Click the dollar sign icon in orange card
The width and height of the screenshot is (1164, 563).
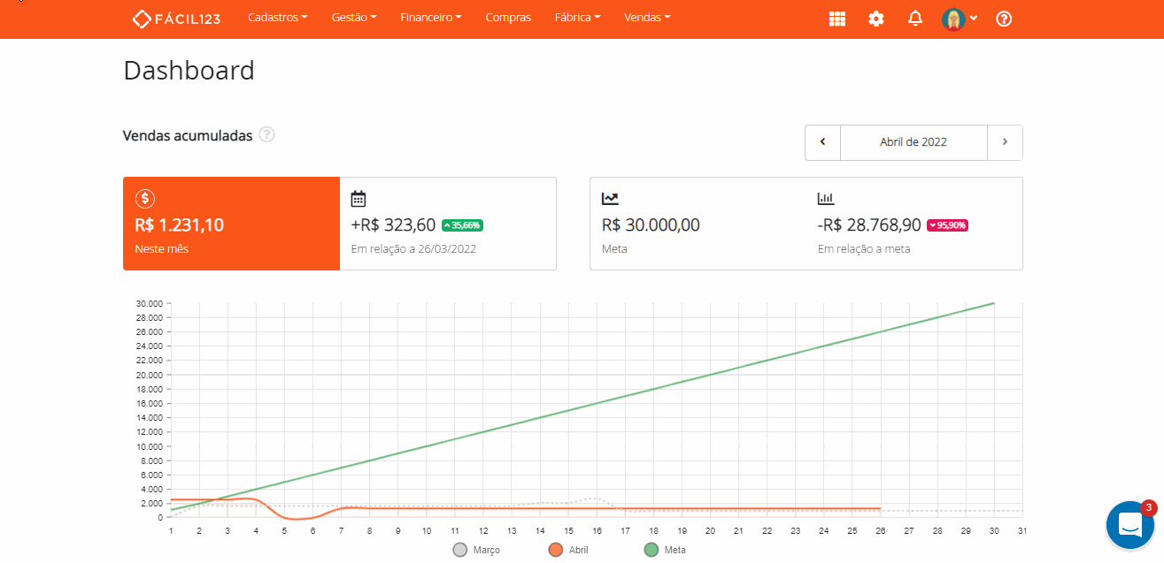145,199
